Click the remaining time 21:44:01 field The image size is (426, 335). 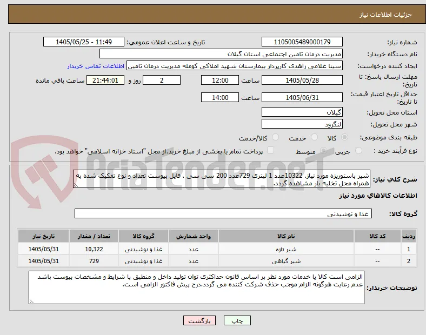tap(105, 81)
